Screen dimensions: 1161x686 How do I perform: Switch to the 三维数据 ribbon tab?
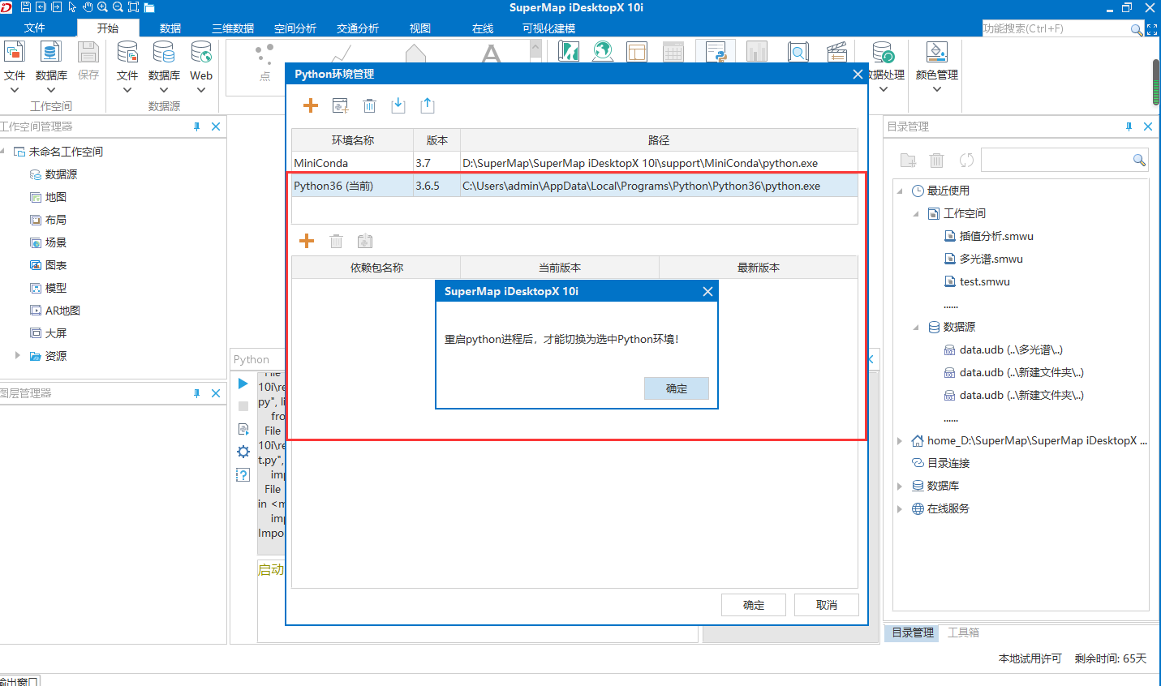233,28
